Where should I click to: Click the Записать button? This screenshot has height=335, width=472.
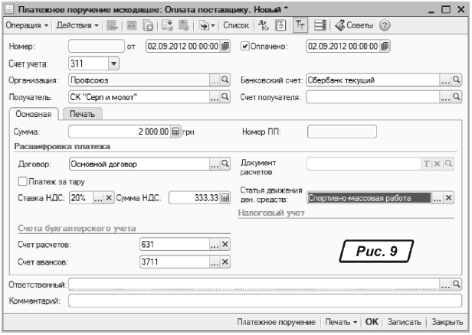pyautogui.click(x=403, y=323)
